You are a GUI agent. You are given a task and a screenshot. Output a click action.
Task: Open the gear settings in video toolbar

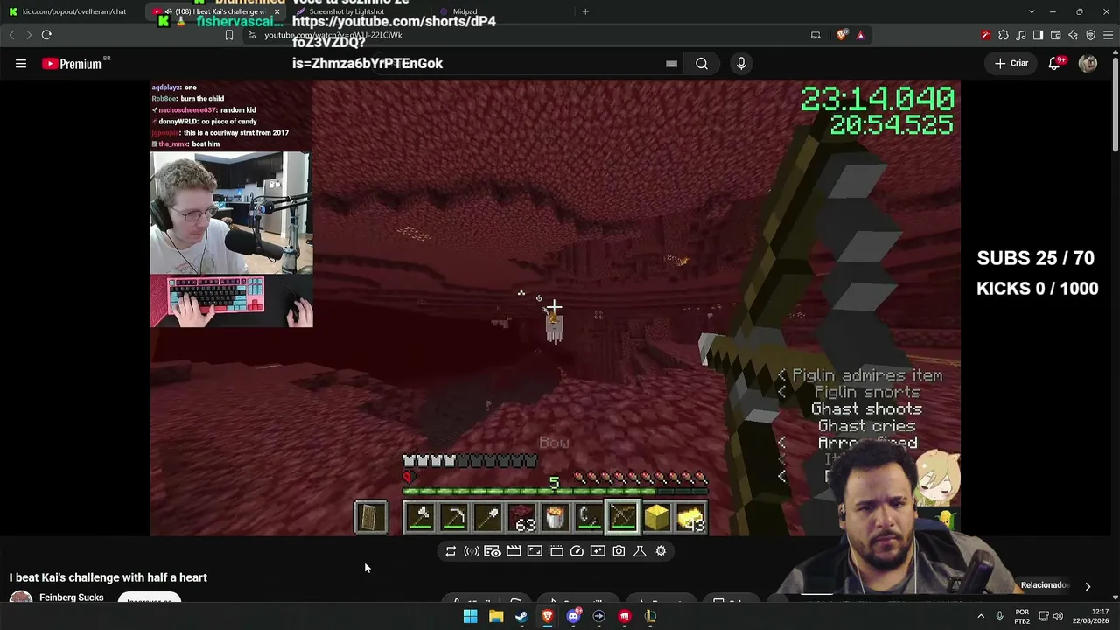pyautogui.click(x=661, y=551)
